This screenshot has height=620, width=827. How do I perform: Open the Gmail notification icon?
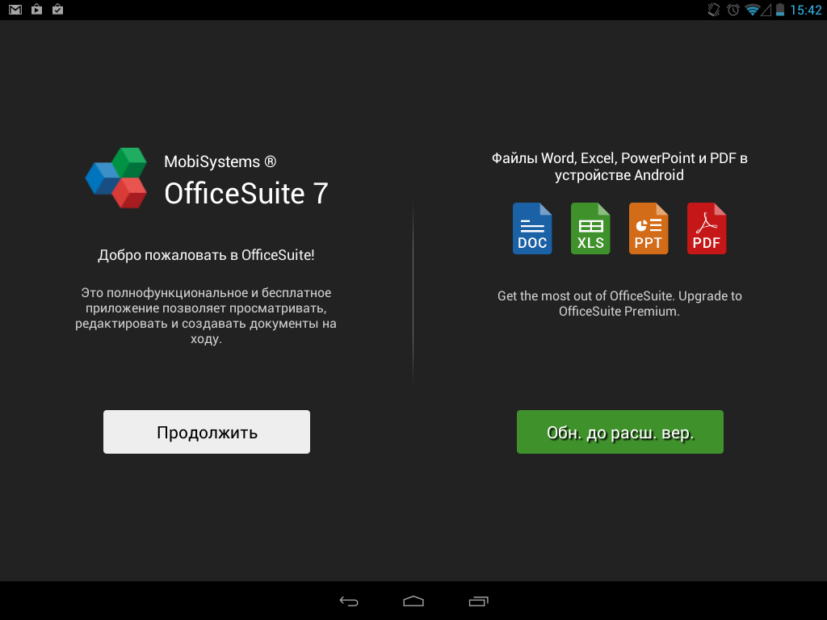point(15,10)
